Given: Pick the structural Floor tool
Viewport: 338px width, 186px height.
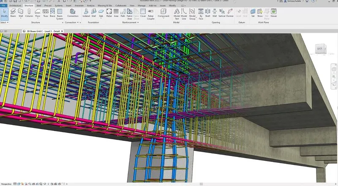Looking at the screenshot, I should (x=38, y=13).
